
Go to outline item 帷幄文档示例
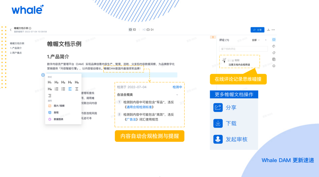click(17, 43)
